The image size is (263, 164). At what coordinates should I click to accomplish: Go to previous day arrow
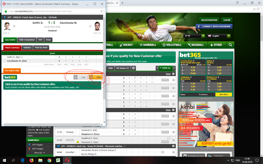[157, 68]
